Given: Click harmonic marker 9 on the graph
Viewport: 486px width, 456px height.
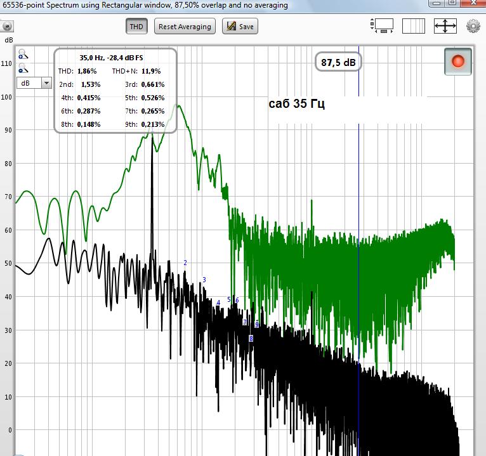Looking at the screenshot, I should [x=257, y=324].
